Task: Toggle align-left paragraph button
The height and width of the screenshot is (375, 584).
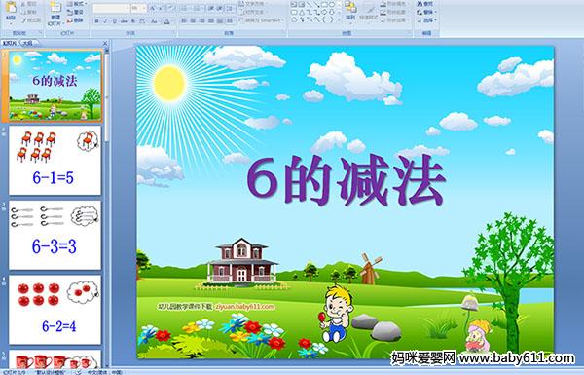Action: click(x=184, y=20)
